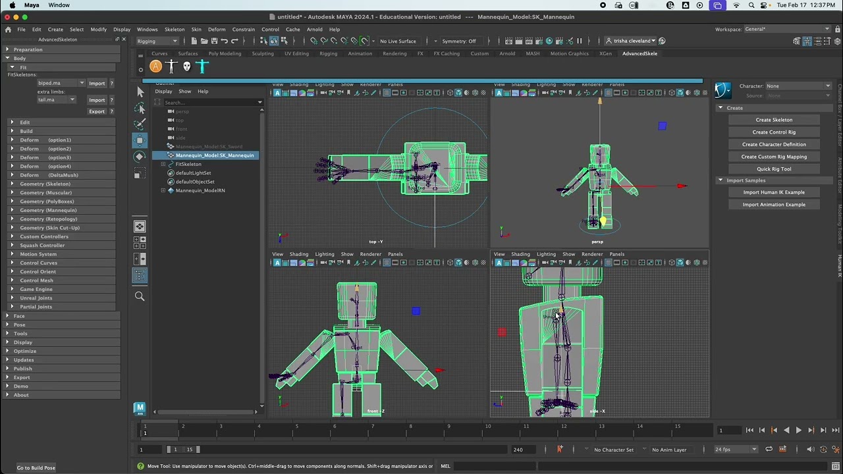The image size is (843, 474).
Task: Choose the Rotate tool
Action: click(140, 157)
